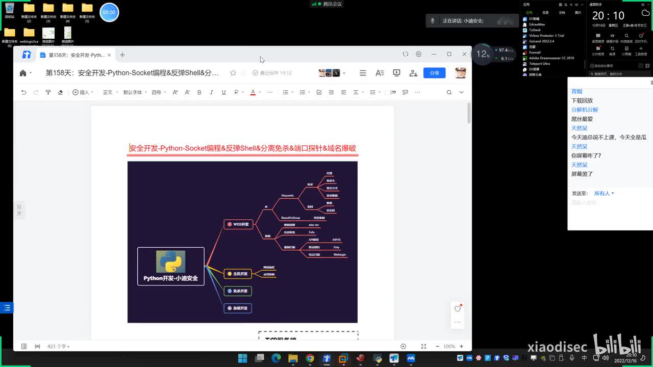Image resolution: width=653 pixels, height=367 pixels.
Task: Toggle underline formatting
Action: click(223, 92)
